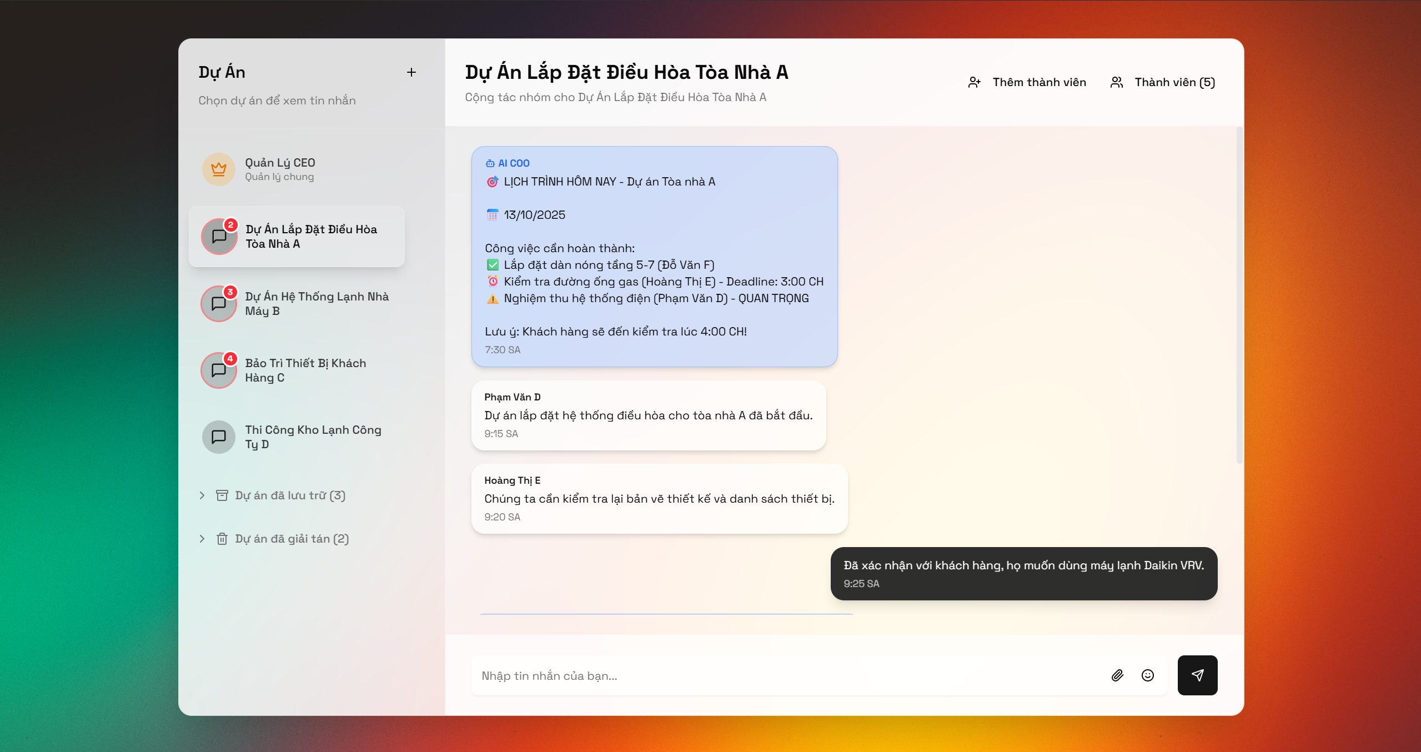Open the Thêm thành viên dialog
Image resolution: width=1421 pixels, height=752 pixels.
(1039, 82)
